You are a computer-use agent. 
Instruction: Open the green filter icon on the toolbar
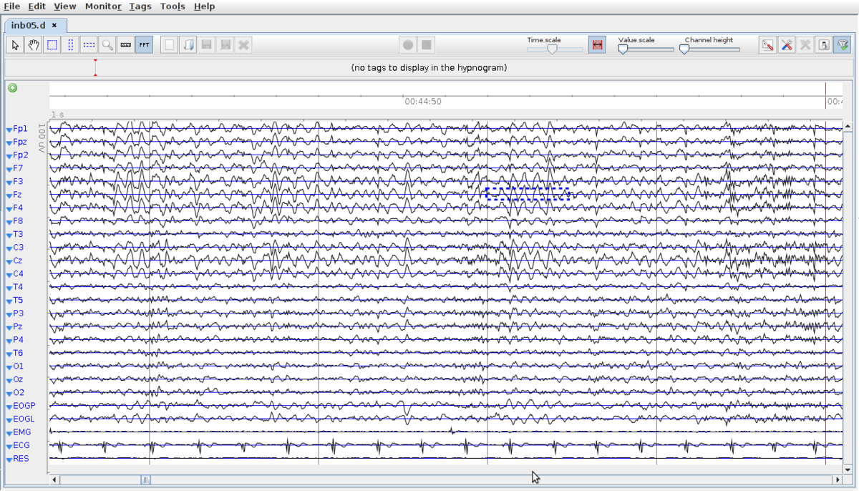843,44
